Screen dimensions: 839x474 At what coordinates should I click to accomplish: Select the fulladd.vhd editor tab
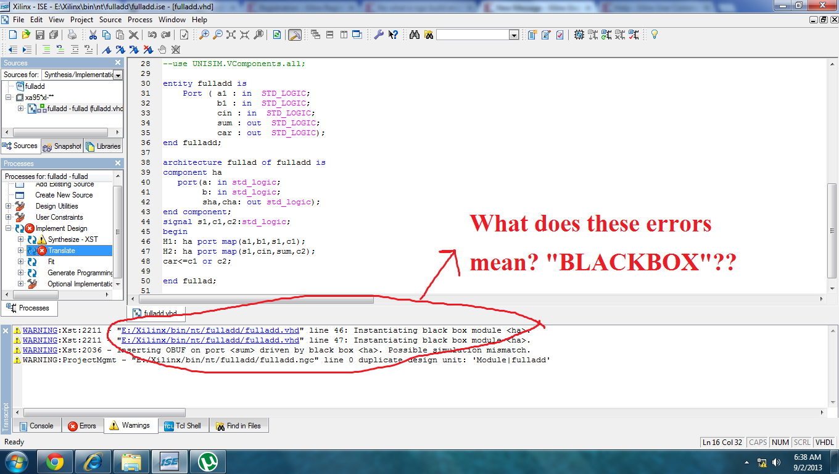point(155,314)
